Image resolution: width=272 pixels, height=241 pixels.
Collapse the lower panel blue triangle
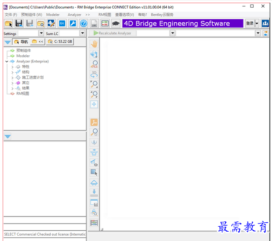[x=8, y=137]
